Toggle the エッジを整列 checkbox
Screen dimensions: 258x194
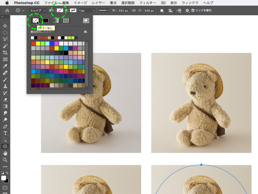coord(193,11)
